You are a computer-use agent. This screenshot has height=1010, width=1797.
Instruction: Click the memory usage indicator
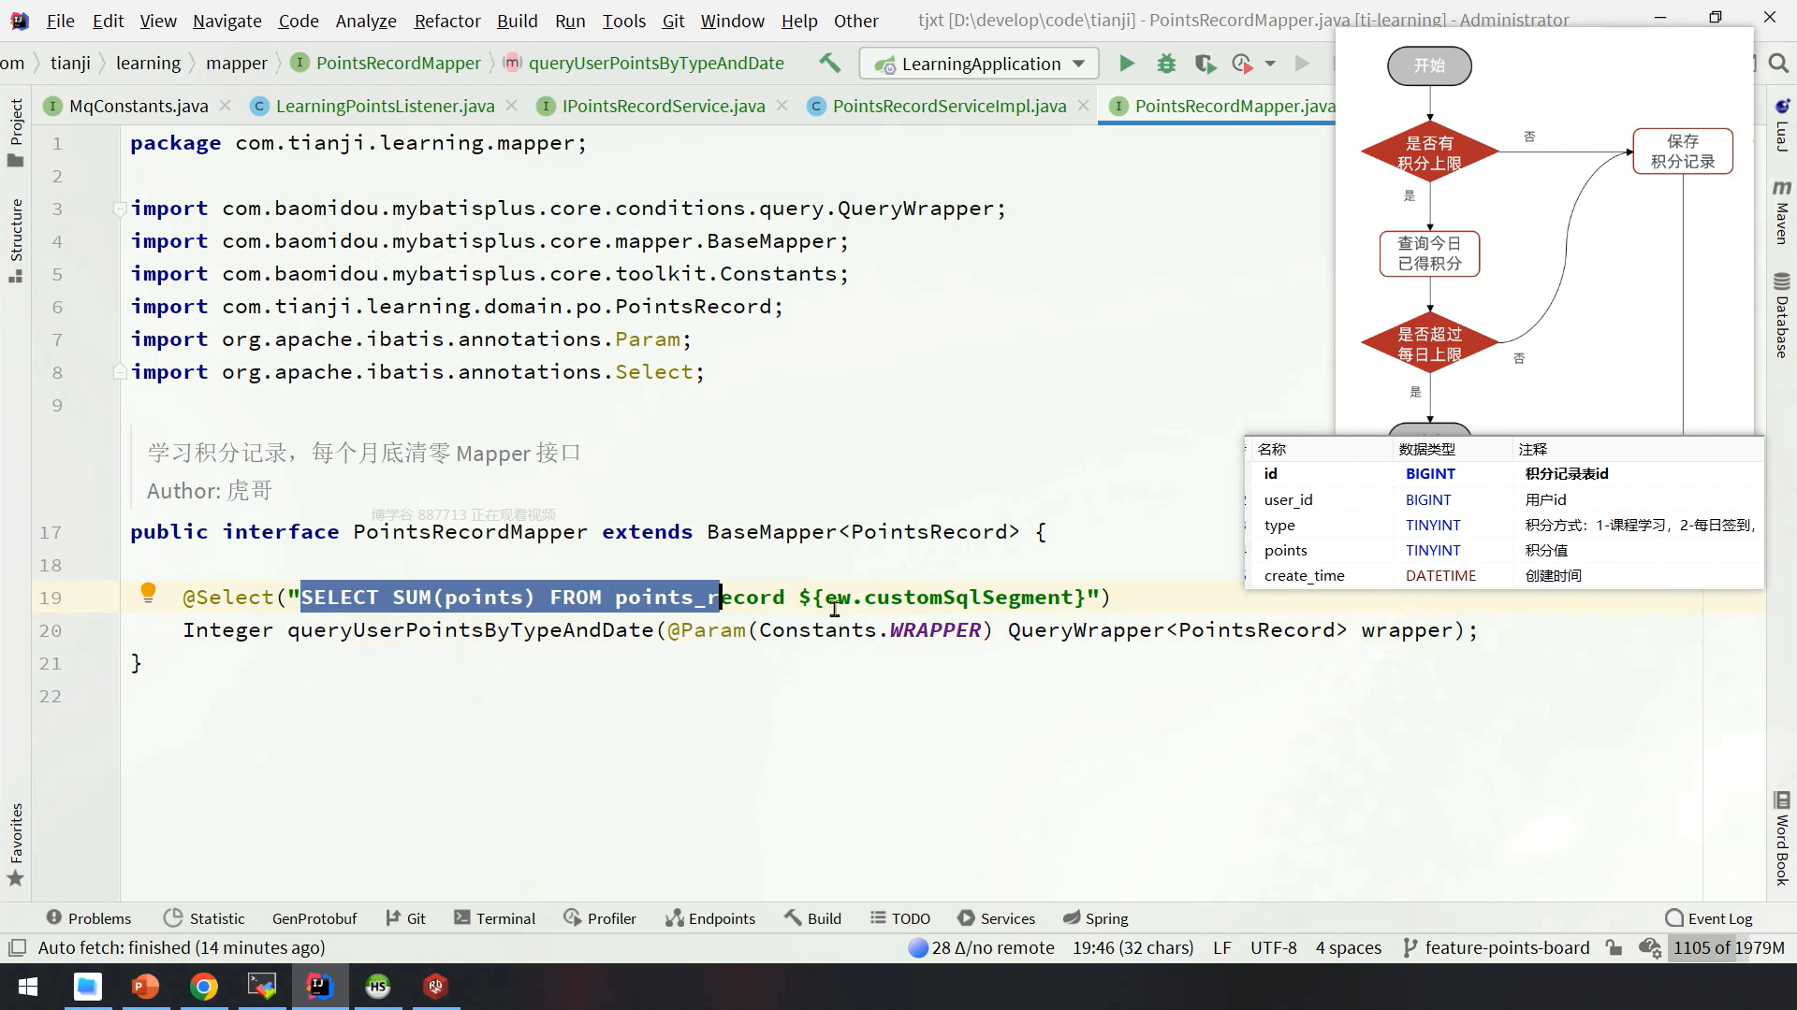1728,947
